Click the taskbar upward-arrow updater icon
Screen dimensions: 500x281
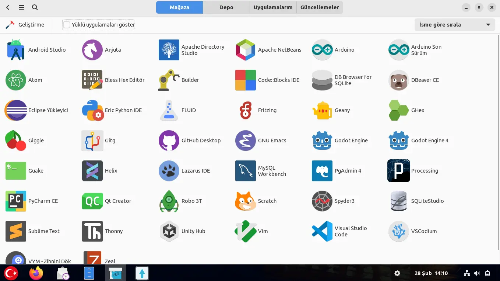click(142, 273)
